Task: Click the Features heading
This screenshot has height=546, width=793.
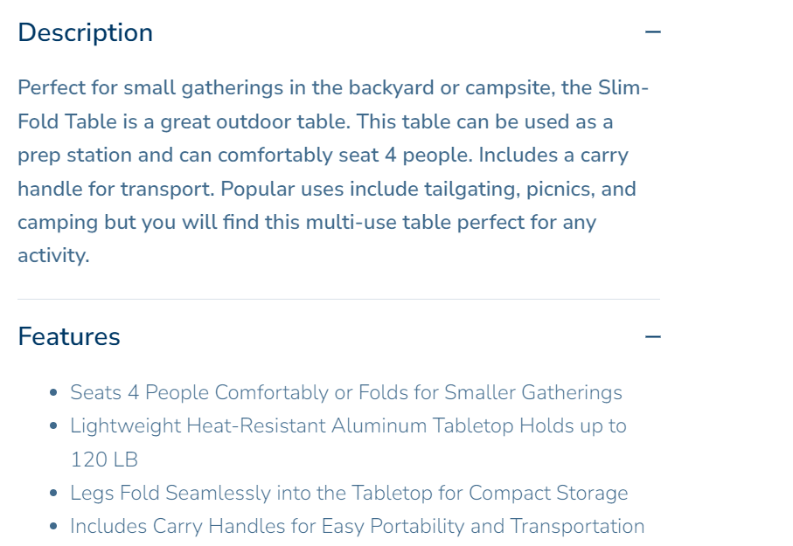Action: pos(69,336)
